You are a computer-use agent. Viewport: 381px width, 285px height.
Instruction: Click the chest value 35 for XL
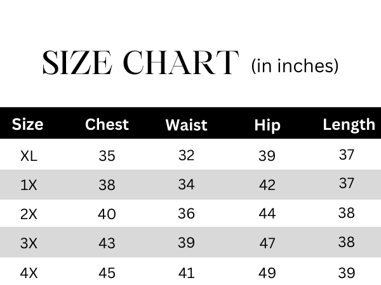pyautogui.click(x=107, y=156)
